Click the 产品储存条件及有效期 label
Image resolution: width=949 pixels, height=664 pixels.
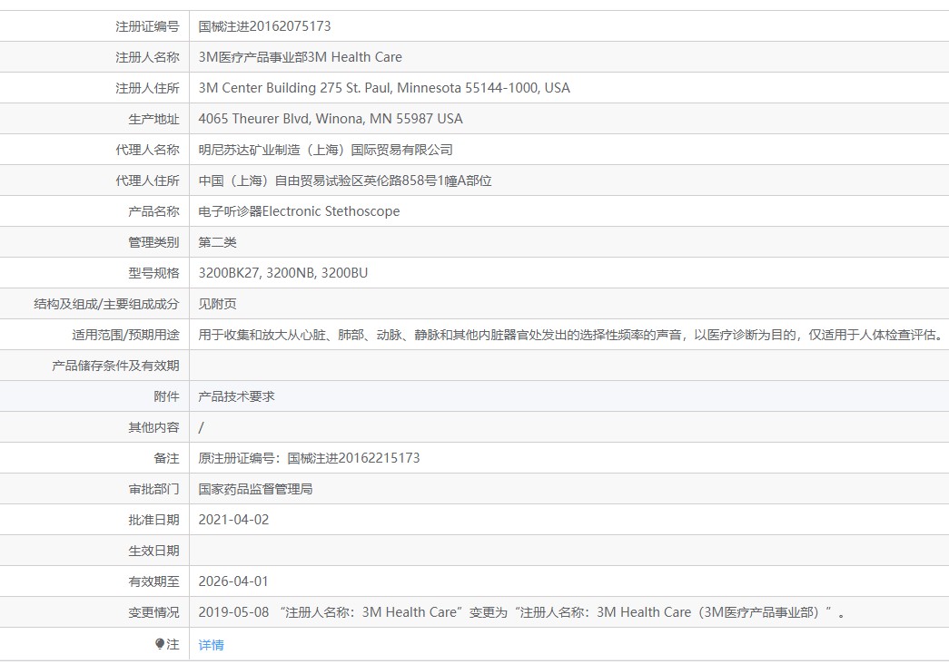pos(115,366)
